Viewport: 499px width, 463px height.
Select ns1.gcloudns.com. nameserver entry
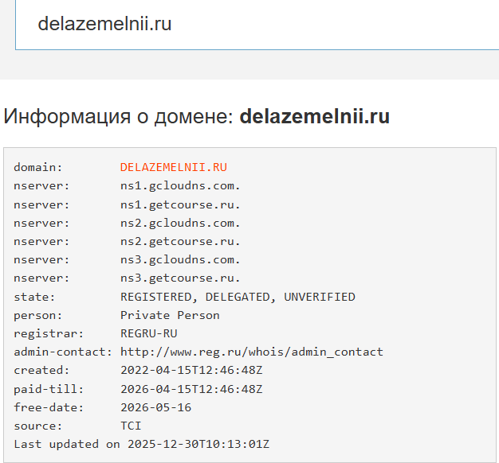(x=180, y=185)
